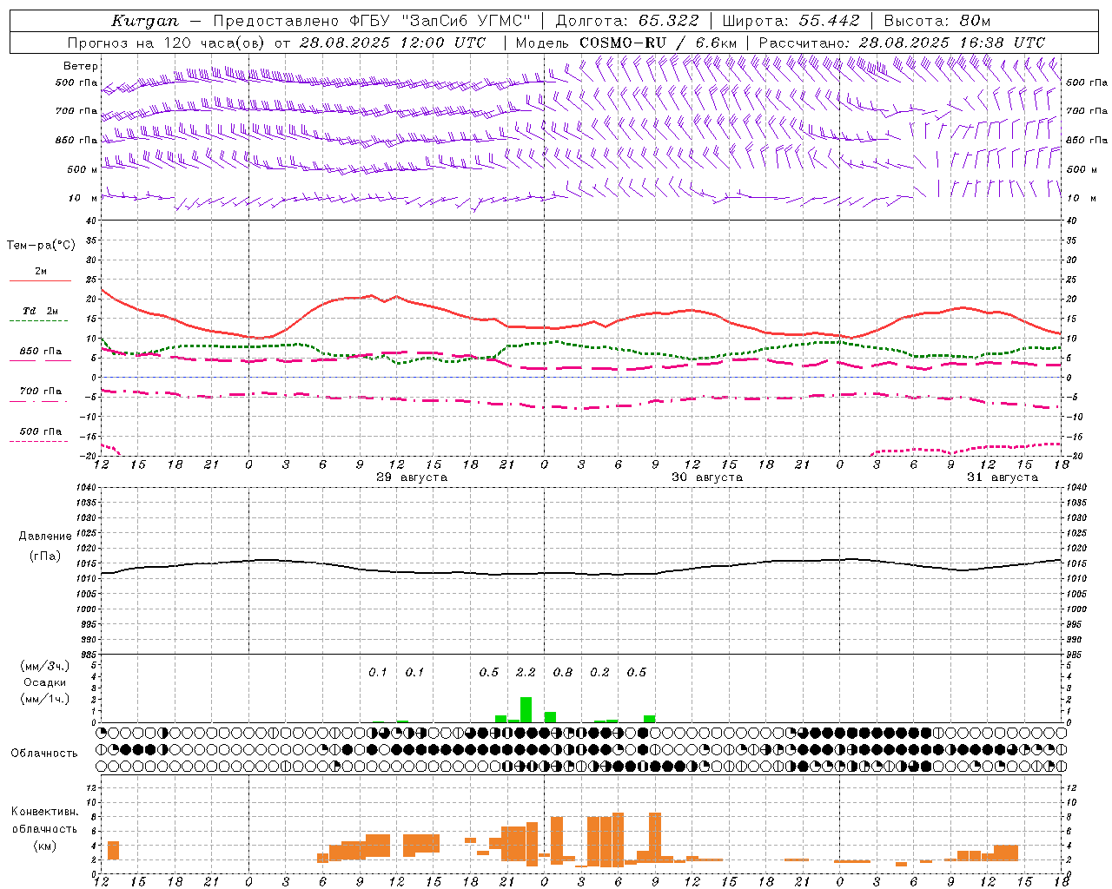
Task: Click the 'Модель COSMO-RU / 6.6км' label
Action: 626,43
